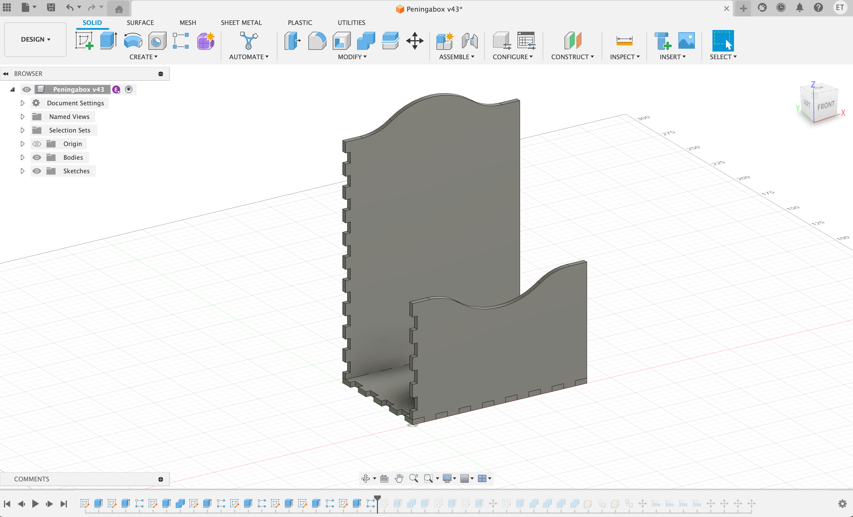
Task: Select the Measure tool
Action: (625, 41)
